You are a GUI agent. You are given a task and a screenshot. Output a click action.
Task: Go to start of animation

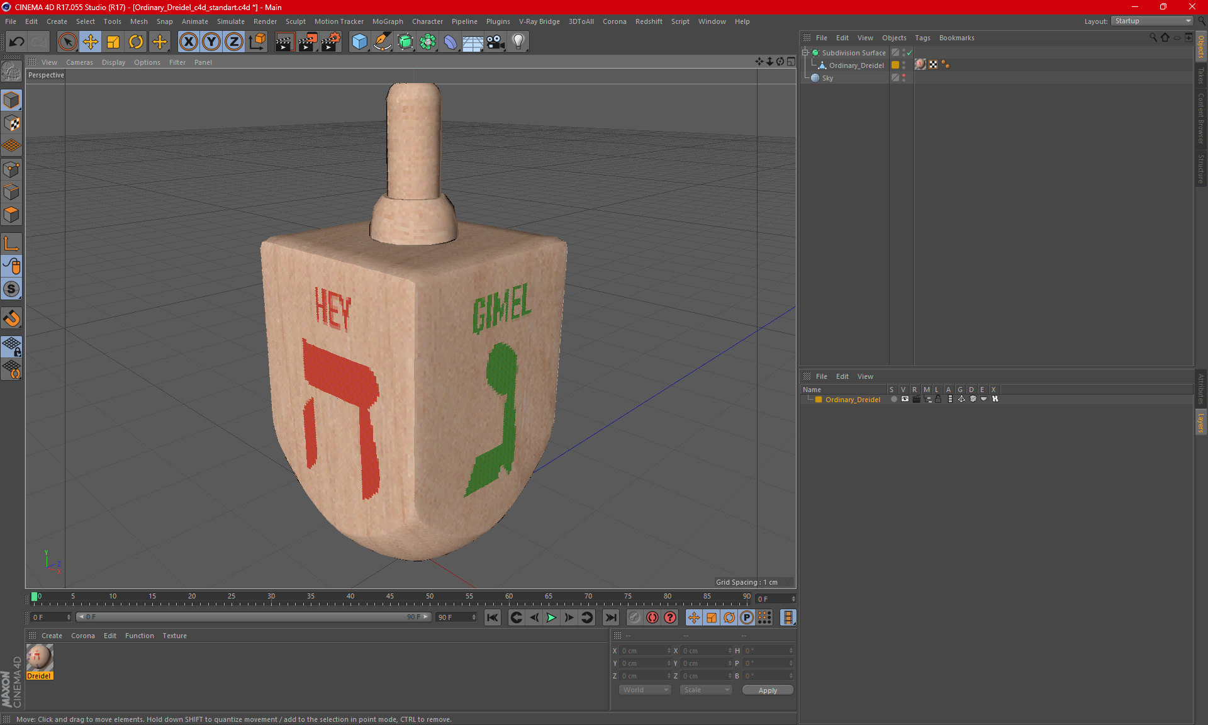click(493, 617)
